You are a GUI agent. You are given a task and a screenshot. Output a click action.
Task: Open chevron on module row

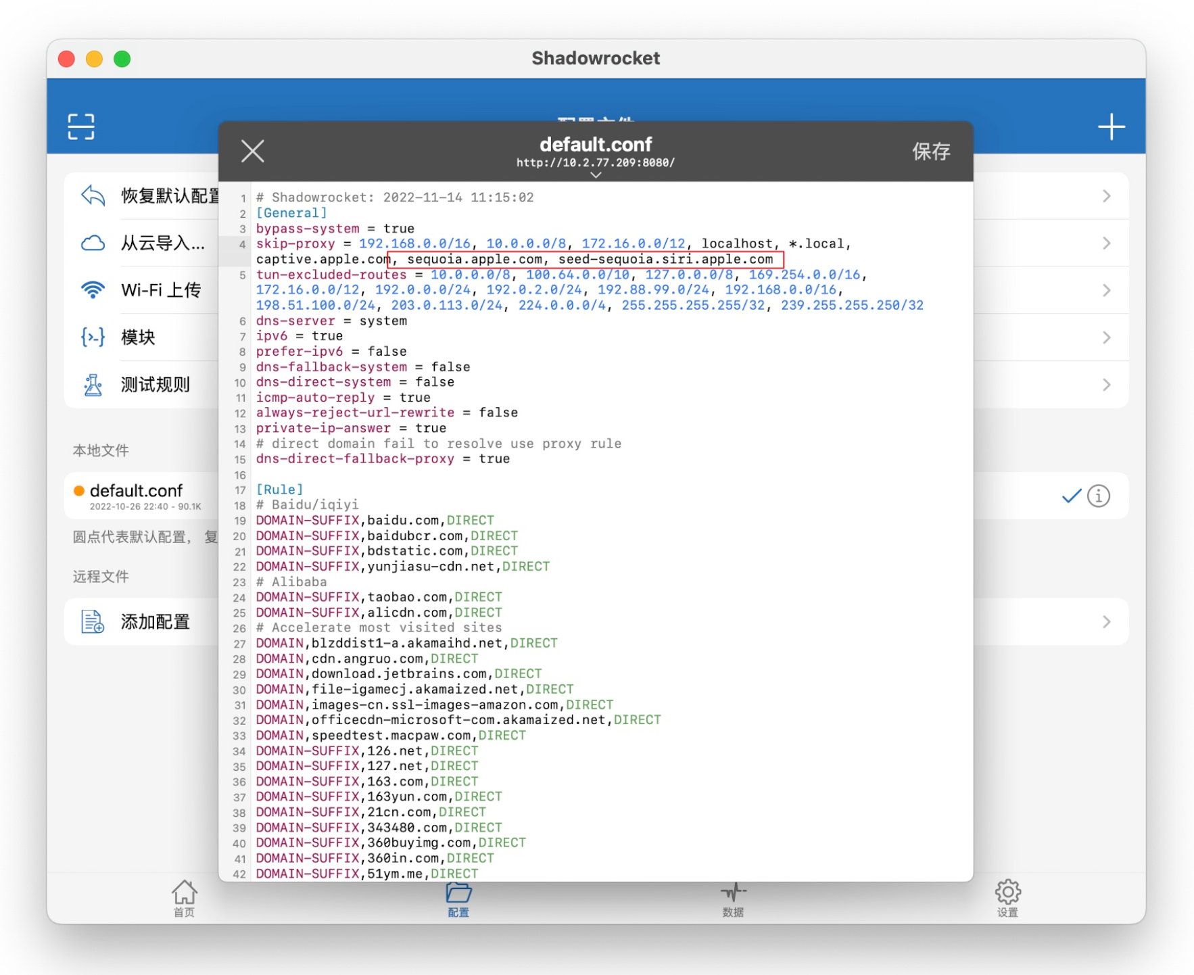tap(1107, 337)
